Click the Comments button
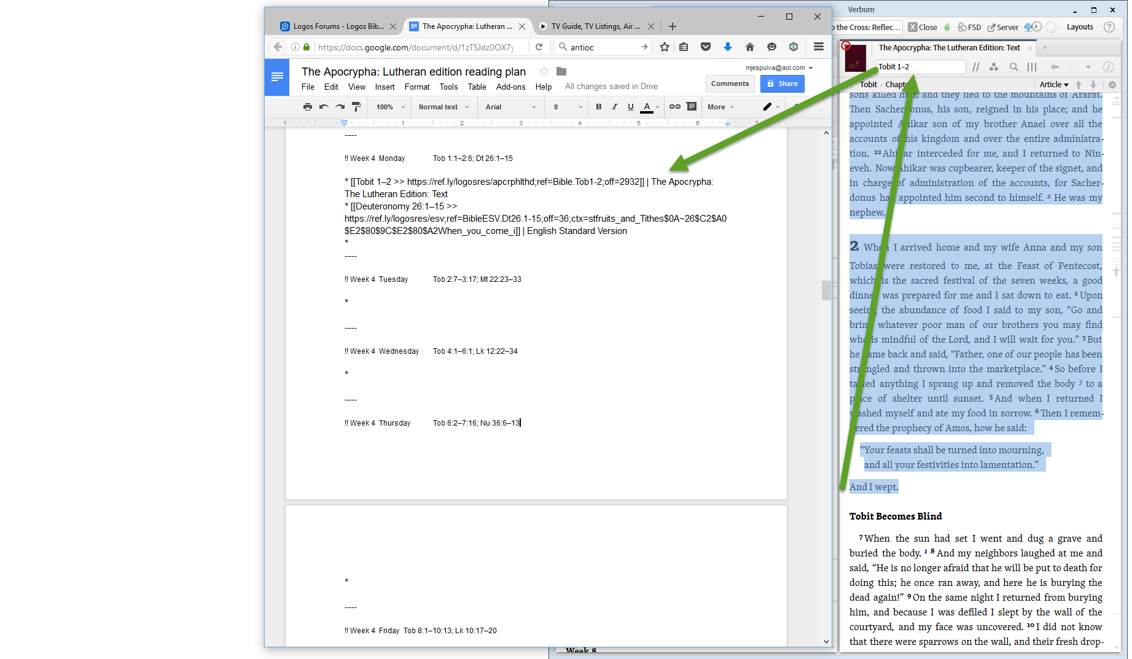 (x=730, y=84)
